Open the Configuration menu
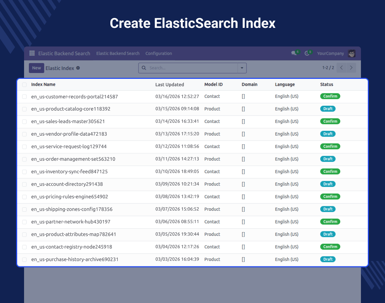 [x=158, y=53]
